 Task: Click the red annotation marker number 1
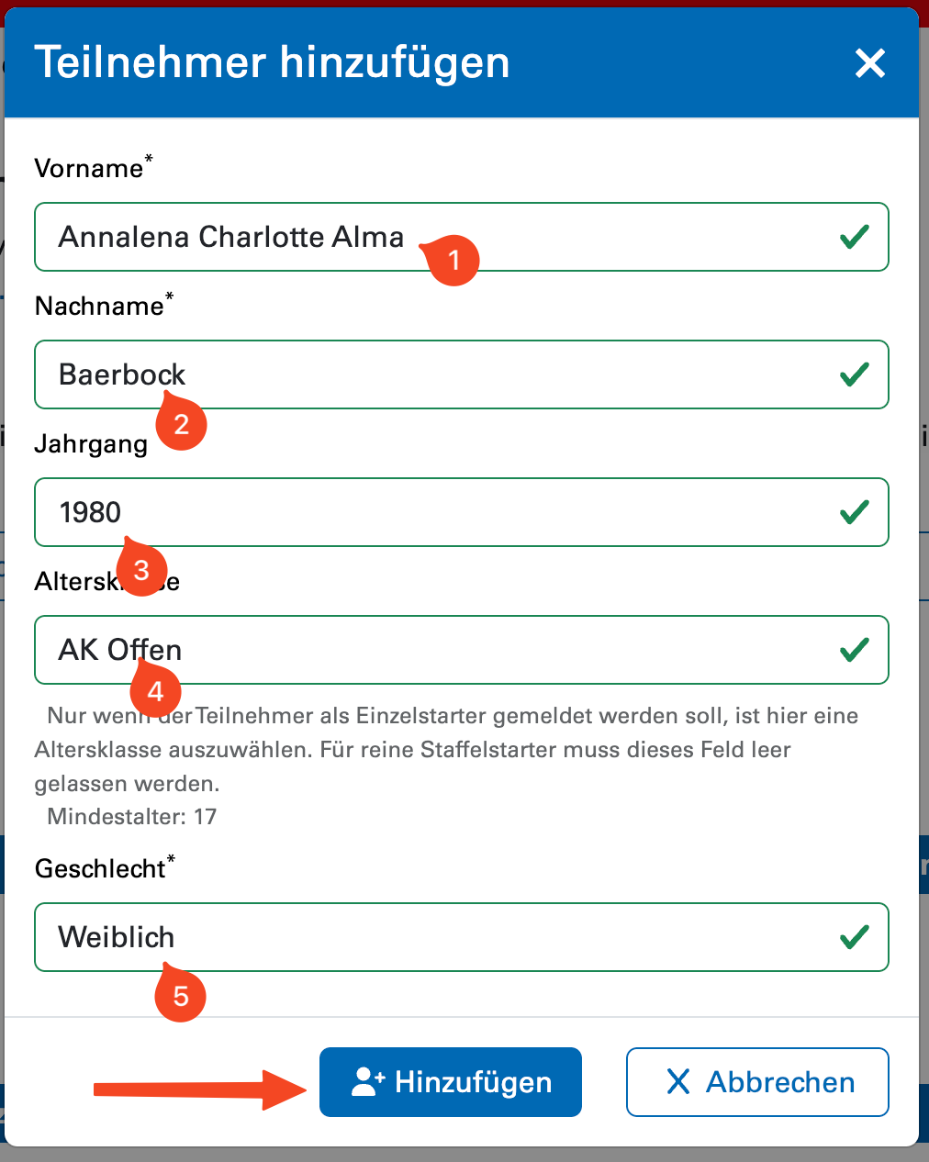tap(453, 261)
